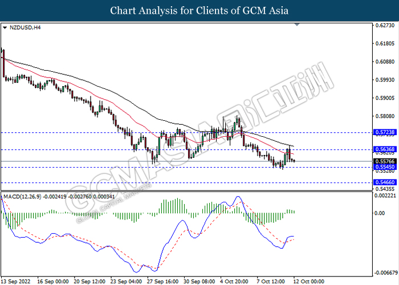The image size is (399, 285).
Task: Click the 0.54355 price axis value
Action: [385, 189]
